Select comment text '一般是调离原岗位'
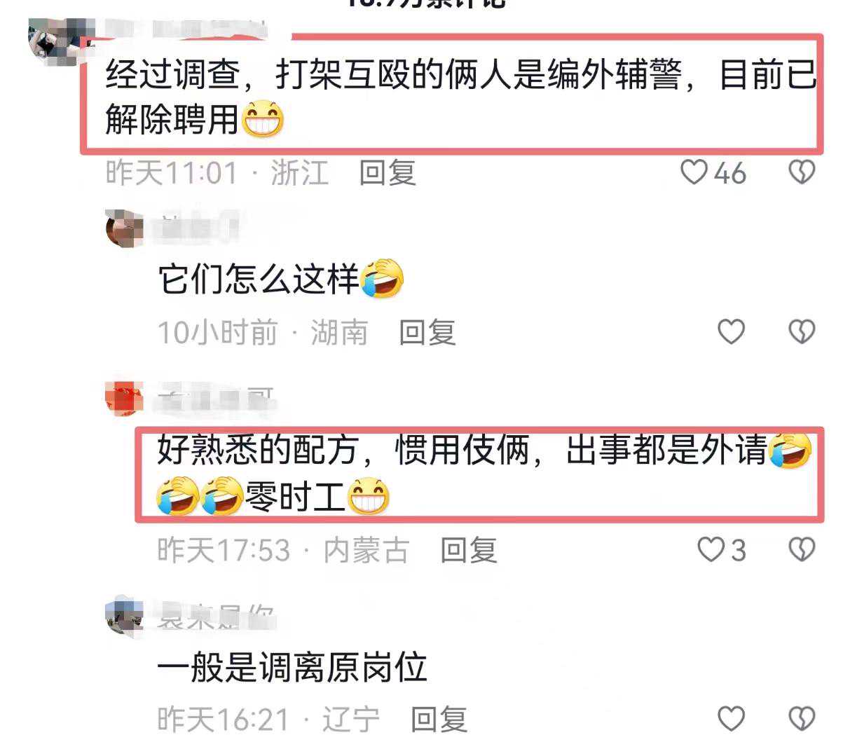The width and height of the screenshot is (850, 756). 292,667
